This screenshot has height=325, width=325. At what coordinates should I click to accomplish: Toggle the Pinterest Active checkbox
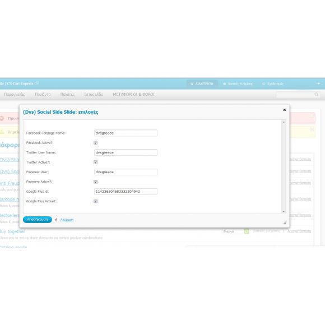tap(96, 182)
